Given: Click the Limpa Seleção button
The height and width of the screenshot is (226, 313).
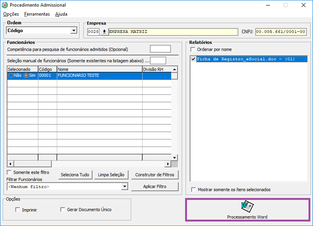Looking at the screenshot, I should tap(111, 175).
